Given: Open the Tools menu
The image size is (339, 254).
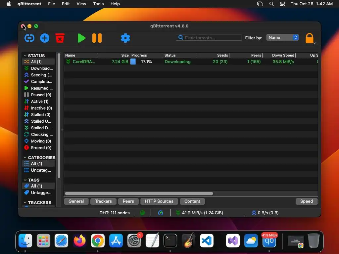Looking at the screenshot, I should click(98, 4).
